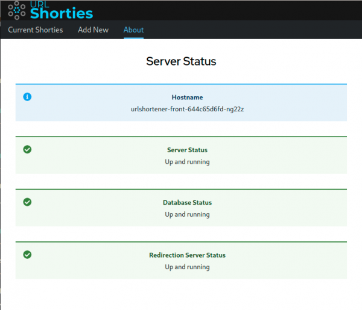
Task: Click Up and running under Server Status
Action: point(187,161)
